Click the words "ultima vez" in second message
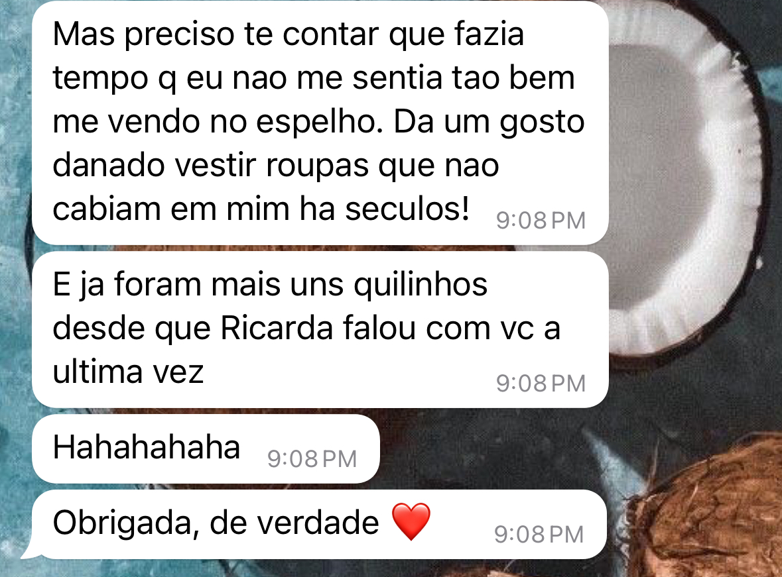 tap(128, 372)
